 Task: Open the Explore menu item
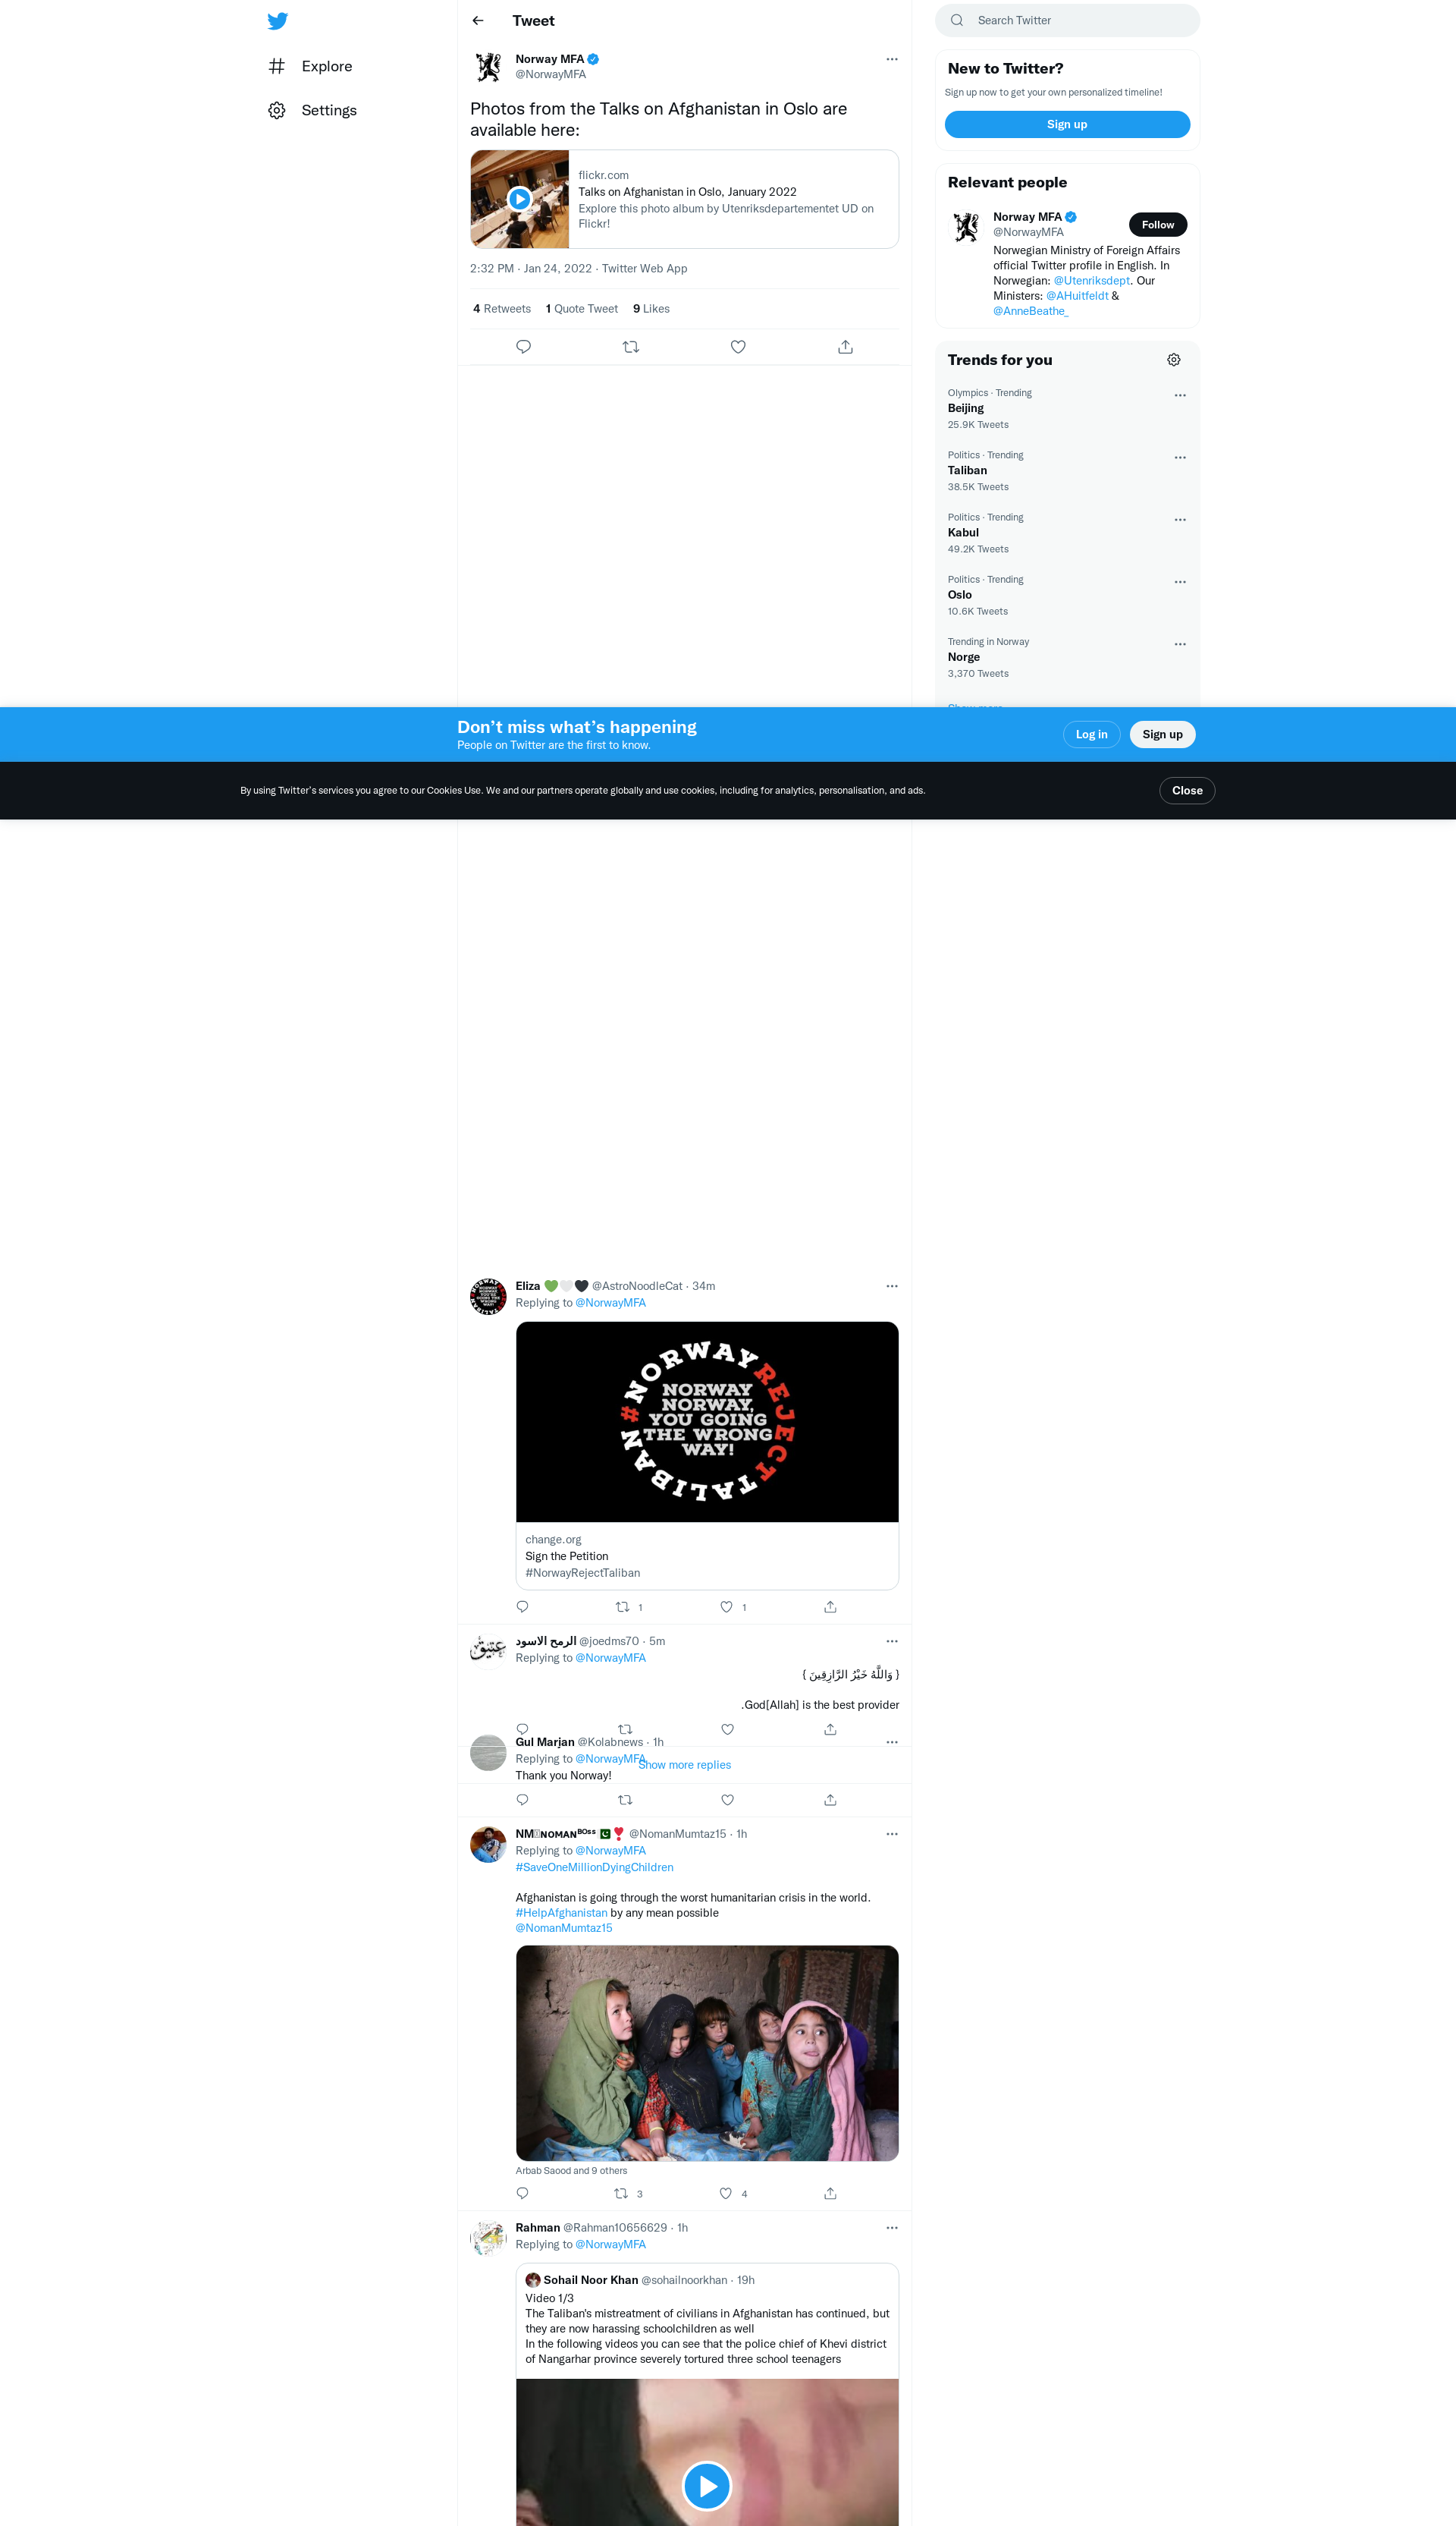[326, 66]
